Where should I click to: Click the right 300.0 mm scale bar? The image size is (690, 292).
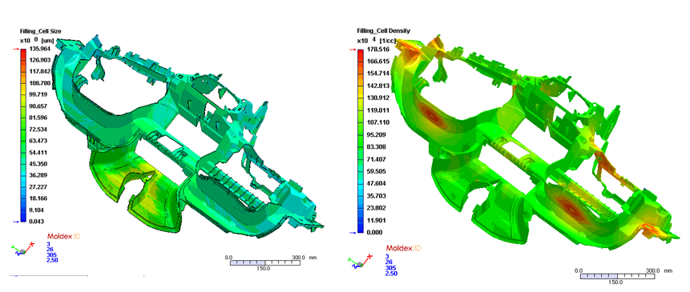pyautogui.click(x=616, y=276)
